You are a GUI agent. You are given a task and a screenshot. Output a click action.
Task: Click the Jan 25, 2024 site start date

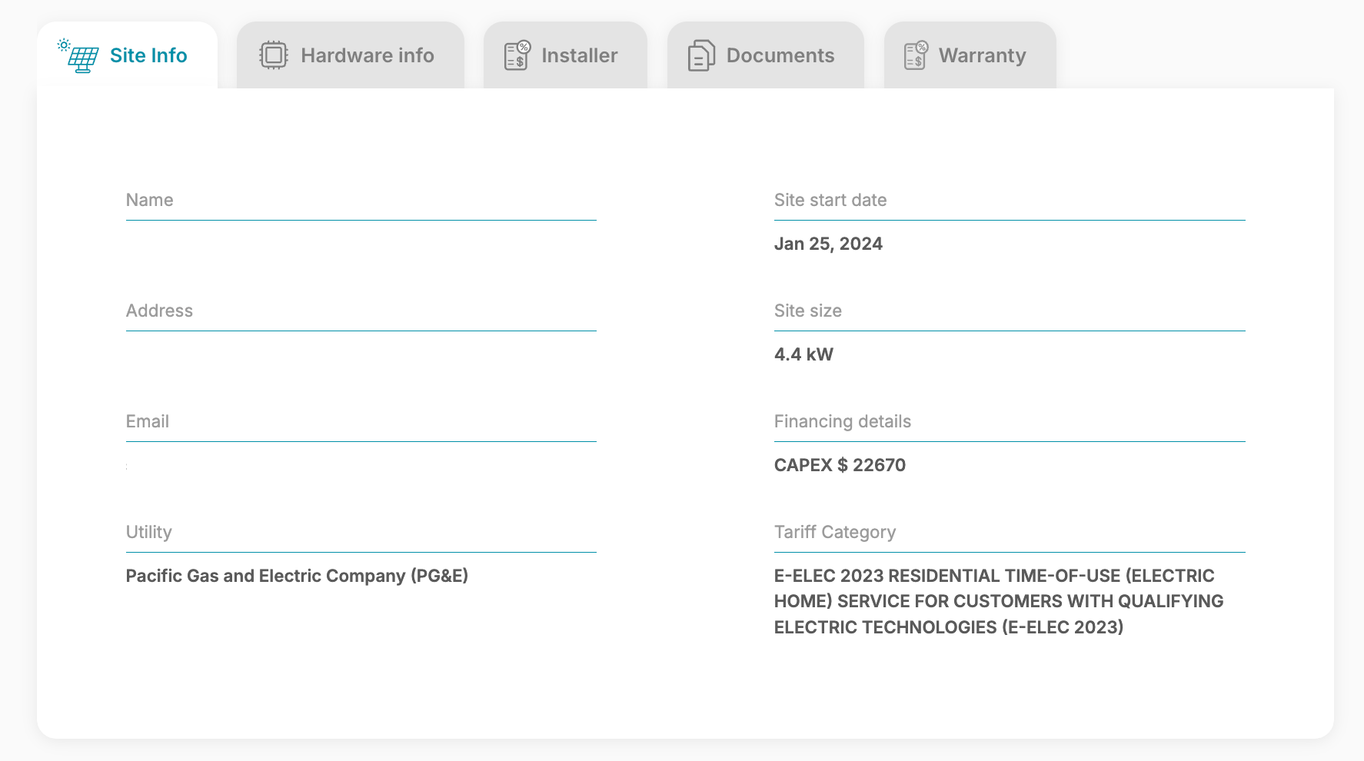[828, 244]
